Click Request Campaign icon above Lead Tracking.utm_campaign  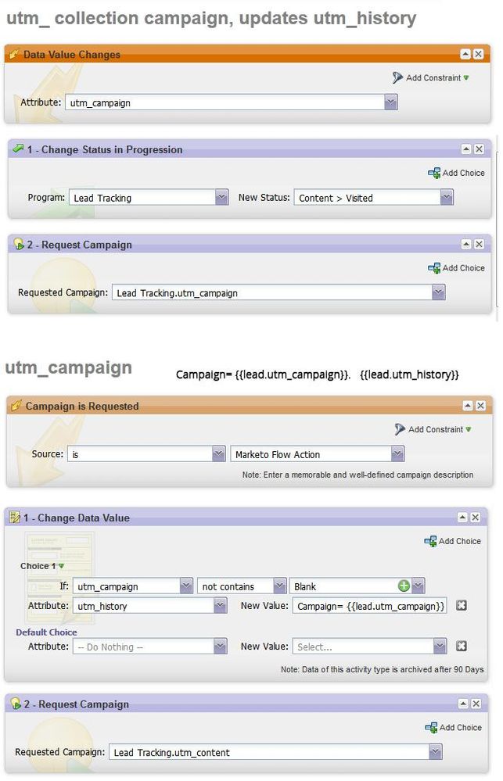(19, 244)
